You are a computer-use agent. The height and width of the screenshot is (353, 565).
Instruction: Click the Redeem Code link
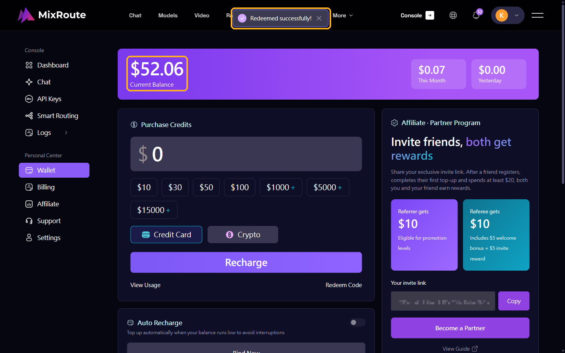(x=344, y=285)
